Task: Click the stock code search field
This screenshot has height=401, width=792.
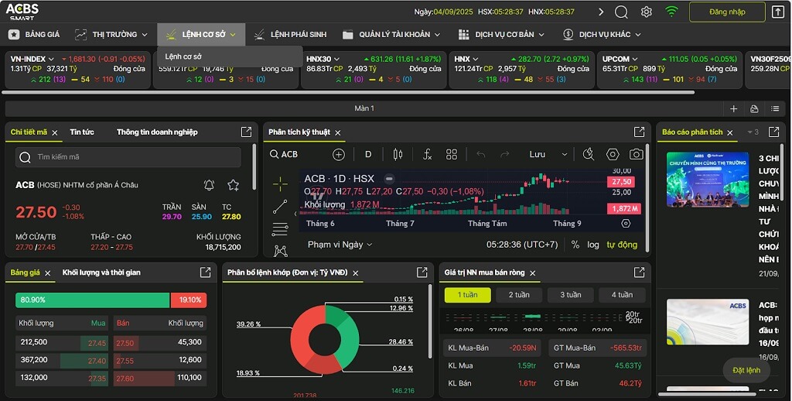Action: tap(128, 157)
